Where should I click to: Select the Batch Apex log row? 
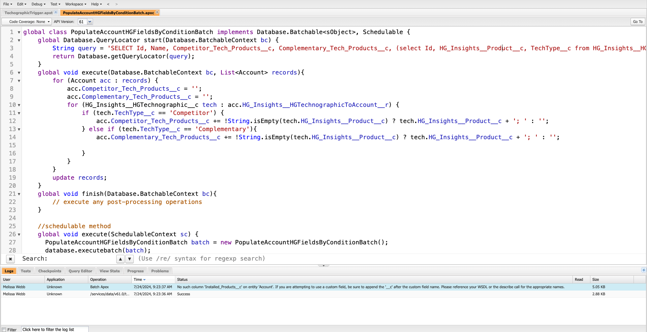[323, 287]
